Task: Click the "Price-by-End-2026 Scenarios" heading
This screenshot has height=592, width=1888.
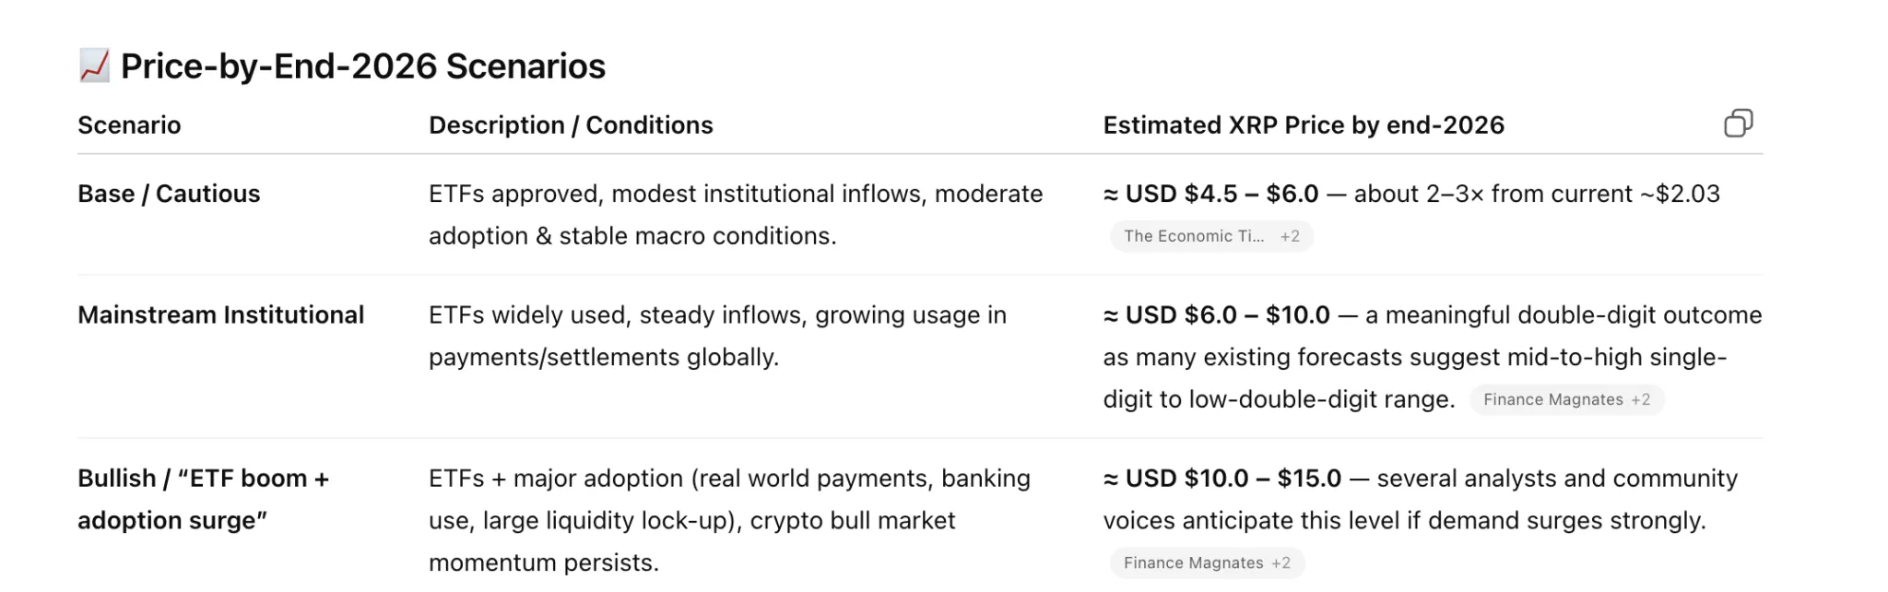Action: tap(365, 65)
